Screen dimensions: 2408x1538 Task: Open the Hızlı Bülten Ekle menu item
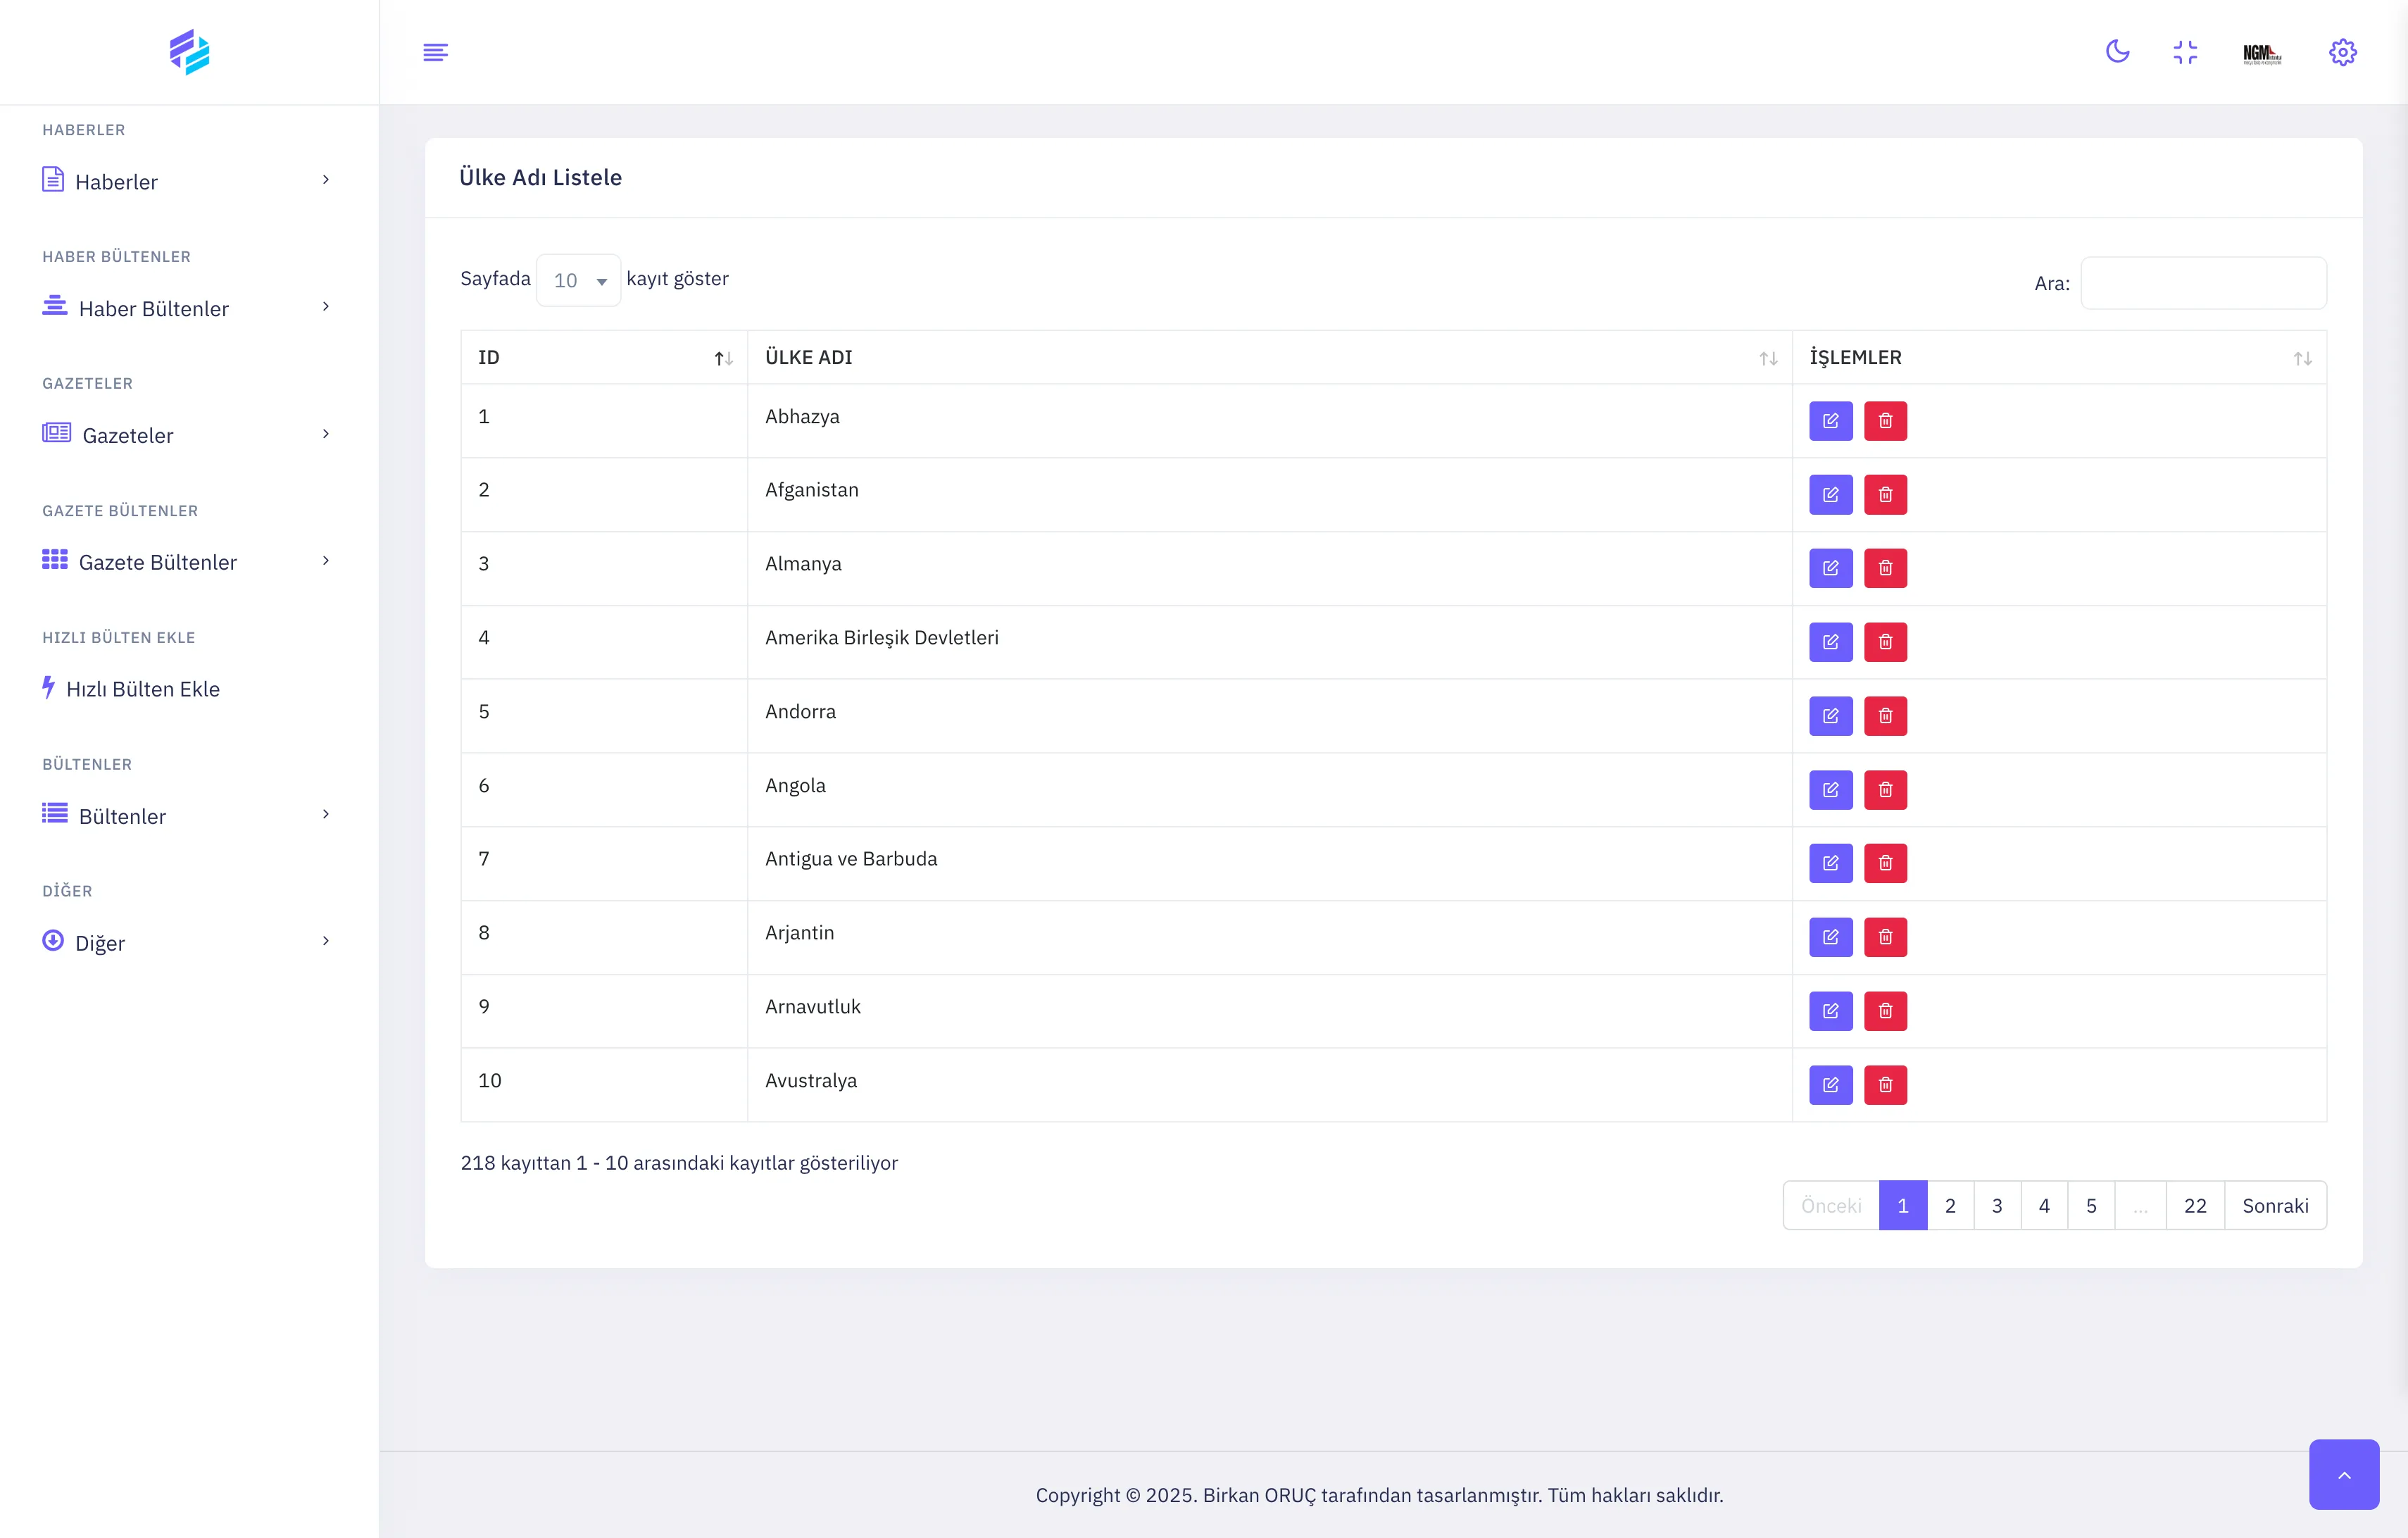point(142,689)
